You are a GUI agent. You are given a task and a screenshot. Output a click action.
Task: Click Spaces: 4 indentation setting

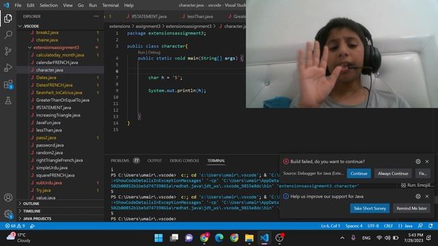(x=354, y=226)
